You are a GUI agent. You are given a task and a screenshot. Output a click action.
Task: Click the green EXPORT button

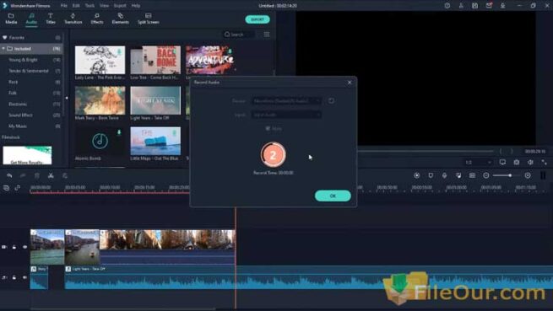coord(258,19)
